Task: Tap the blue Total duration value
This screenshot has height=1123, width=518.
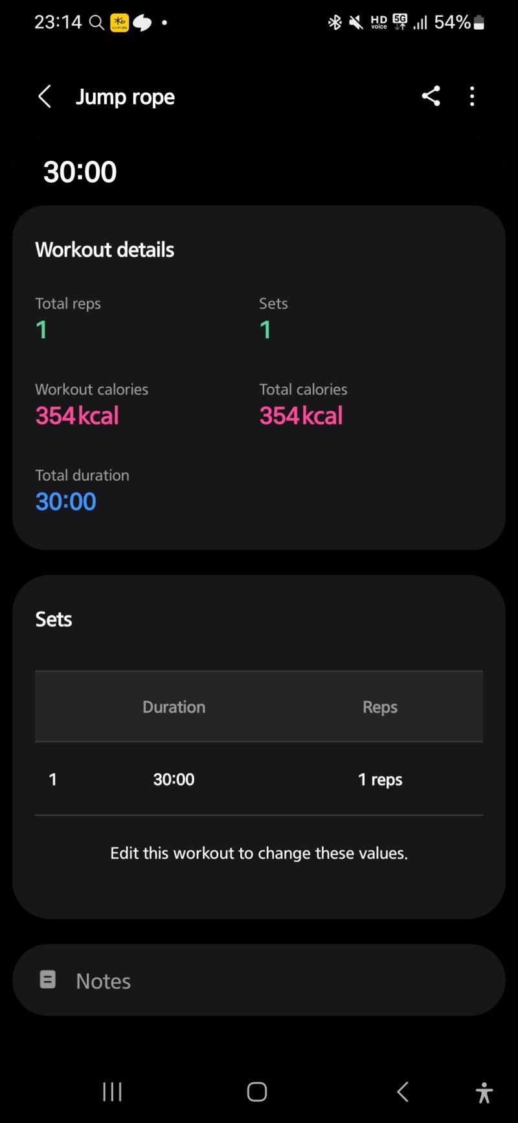Action: [x=66, y=501]
